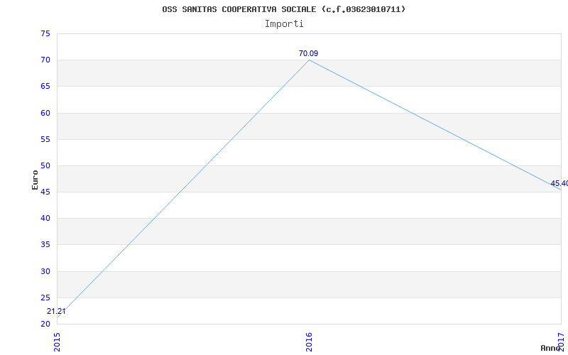Click the Euro y-axis title
The image size is (568, 355).
coord(35,180)
